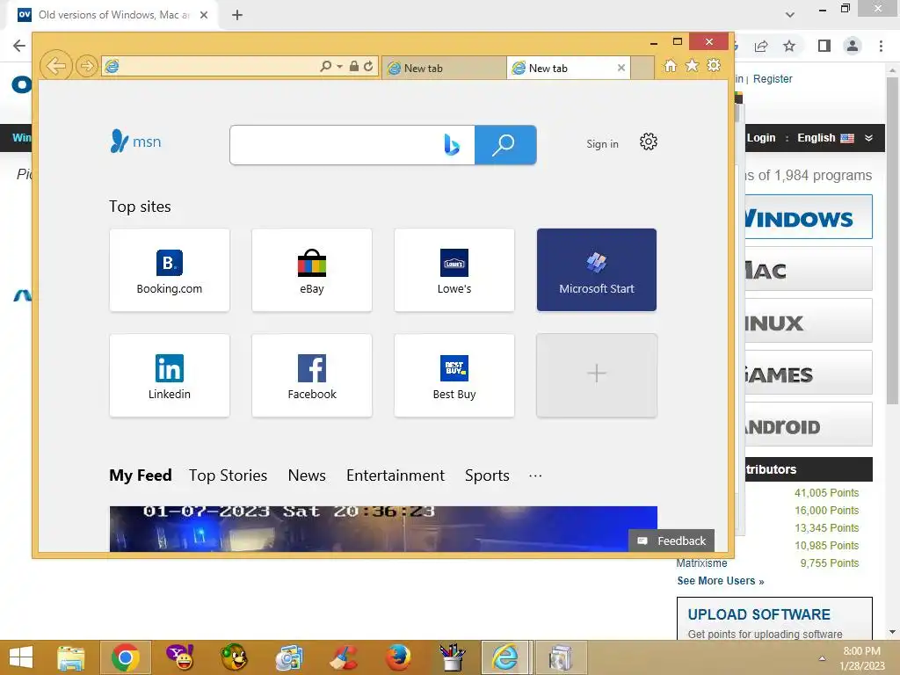
Task: Click the Chrome page vertical scrollbar
Action: (x=892, y=241)
